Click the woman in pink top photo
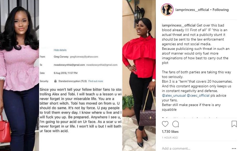238x151 pixels. tap(20, 75)
